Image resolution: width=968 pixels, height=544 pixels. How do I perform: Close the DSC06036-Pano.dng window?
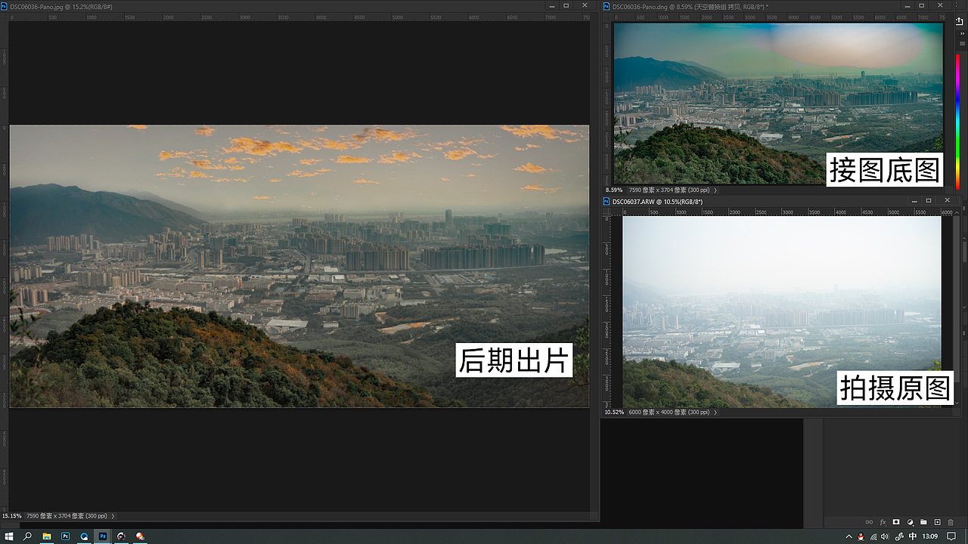click(x=940, y=5)
